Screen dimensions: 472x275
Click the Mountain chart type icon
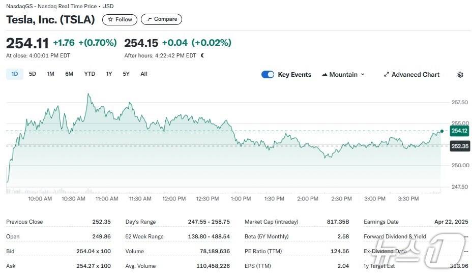pos(324,75)
